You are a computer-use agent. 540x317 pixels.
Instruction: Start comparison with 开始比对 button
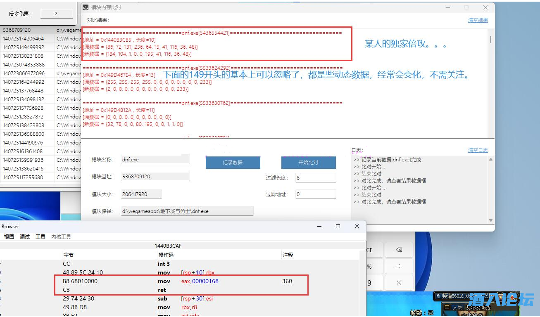point(308,163)
